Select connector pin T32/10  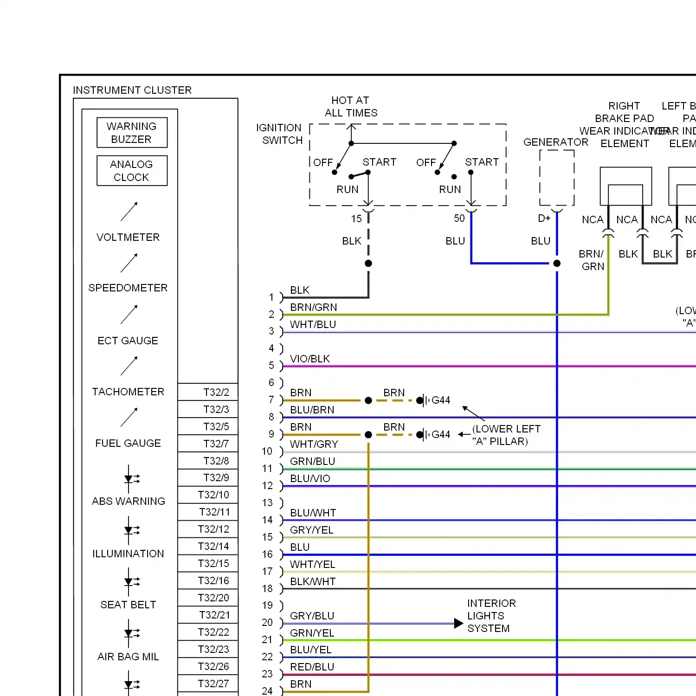208,495
